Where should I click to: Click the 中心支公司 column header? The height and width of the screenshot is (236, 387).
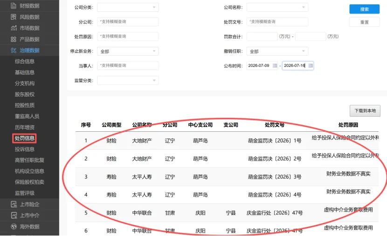tap(200, 125)
